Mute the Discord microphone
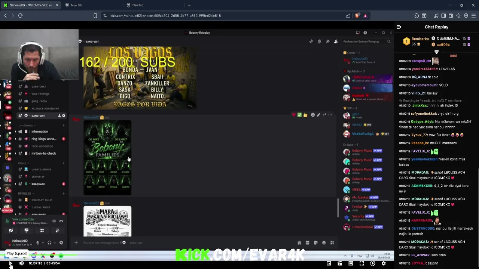Viewport: 479px width, 269px height. [37, 243]
